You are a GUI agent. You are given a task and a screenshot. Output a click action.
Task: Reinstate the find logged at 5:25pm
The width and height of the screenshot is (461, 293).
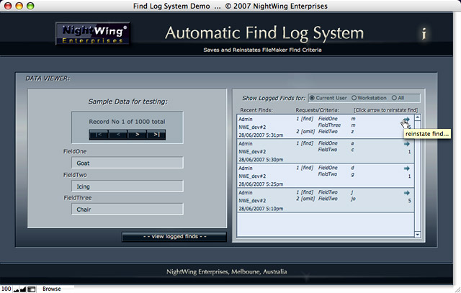point(406,168)
